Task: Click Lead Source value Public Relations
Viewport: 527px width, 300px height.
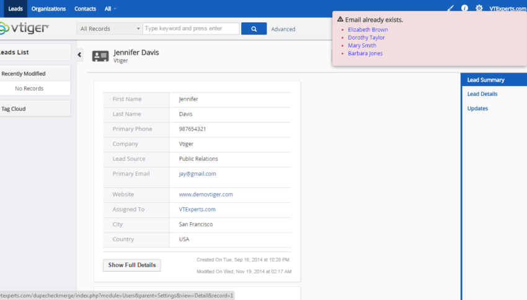Action: pyautogui.click(x=198, y=159)
